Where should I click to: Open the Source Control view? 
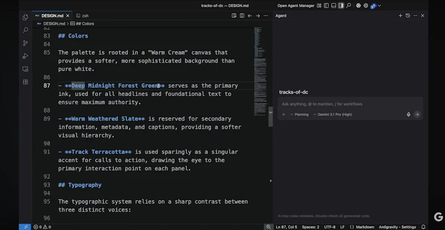(x=25, y=43)
